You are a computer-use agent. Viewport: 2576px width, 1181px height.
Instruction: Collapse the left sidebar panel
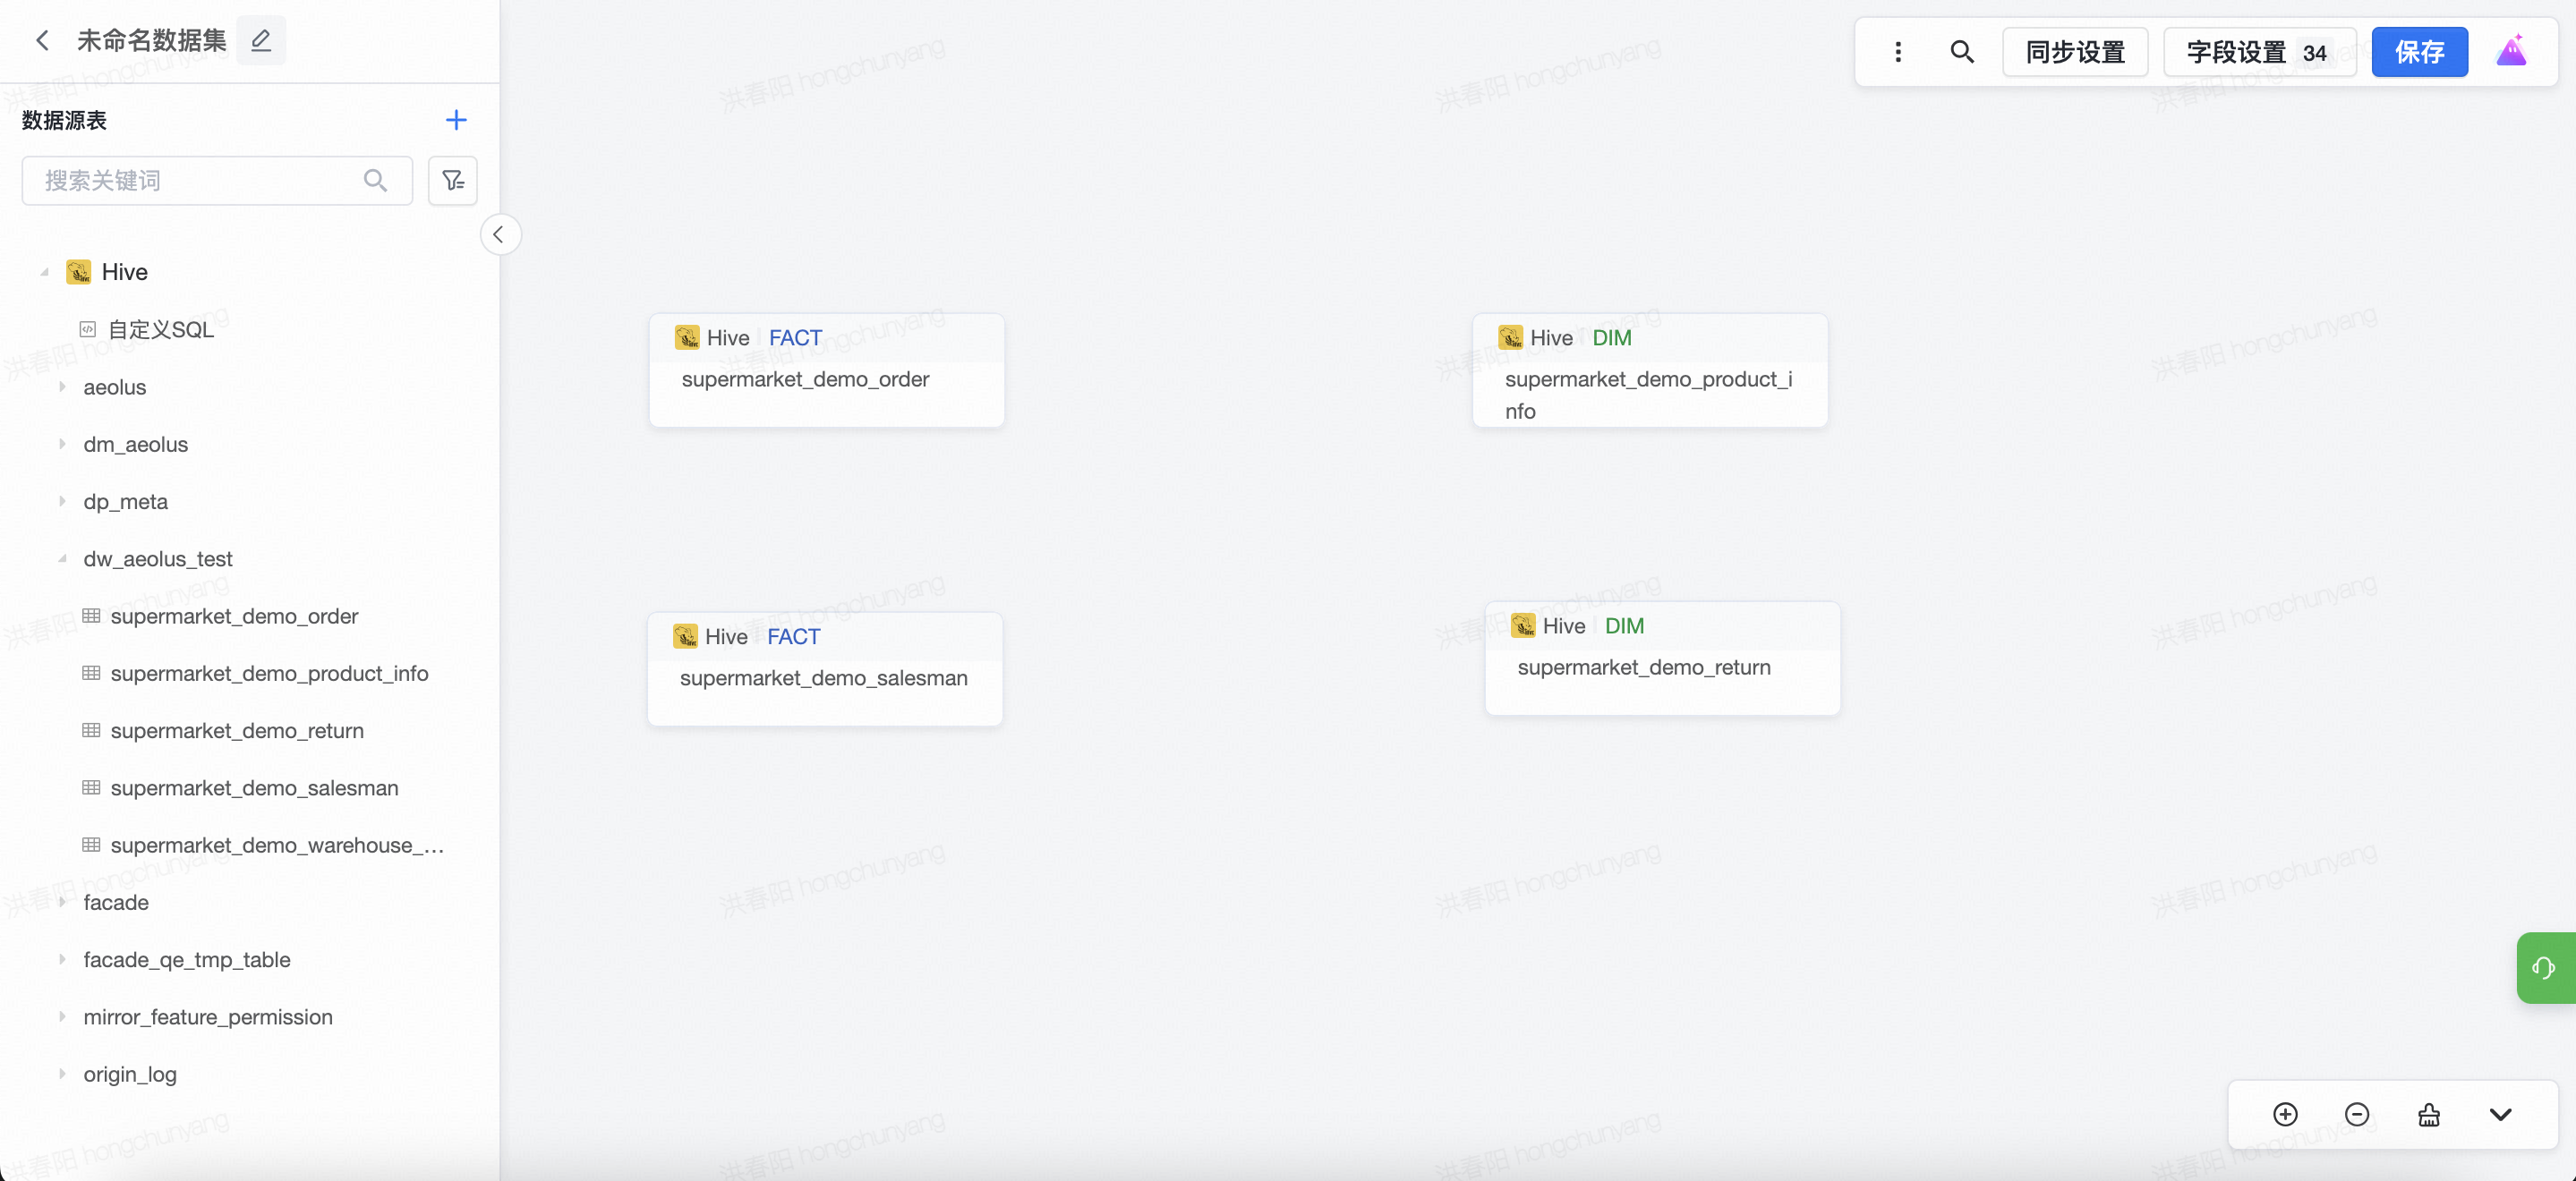coord(499,234)
